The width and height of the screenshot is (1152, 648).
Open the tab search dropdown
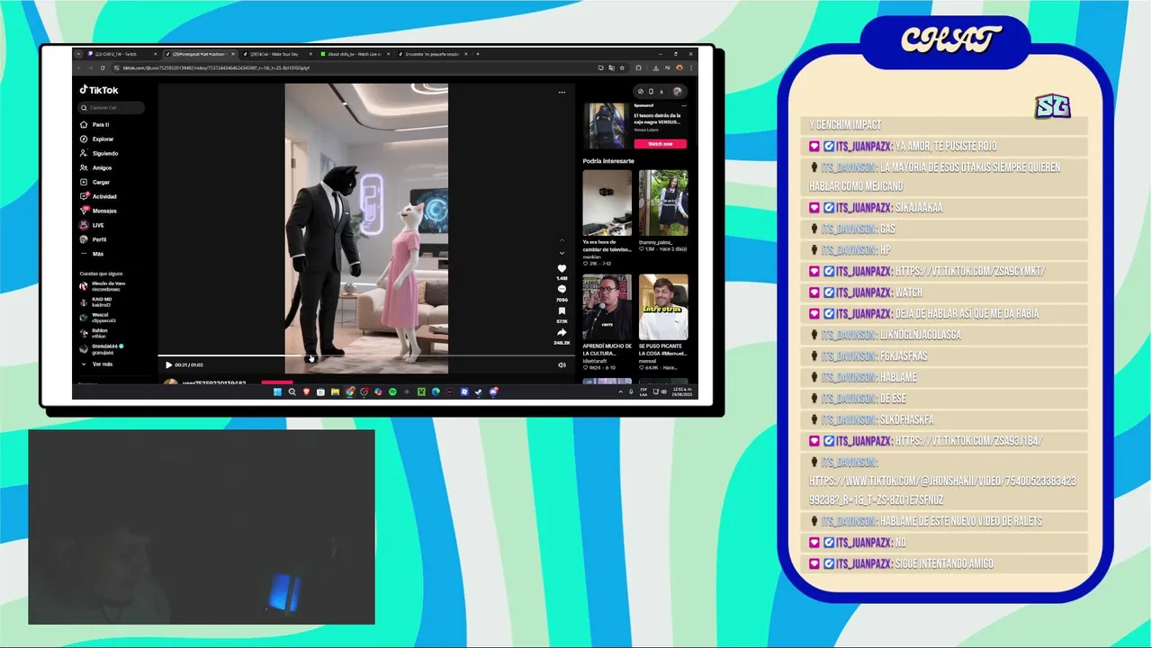tap(78, 54)
